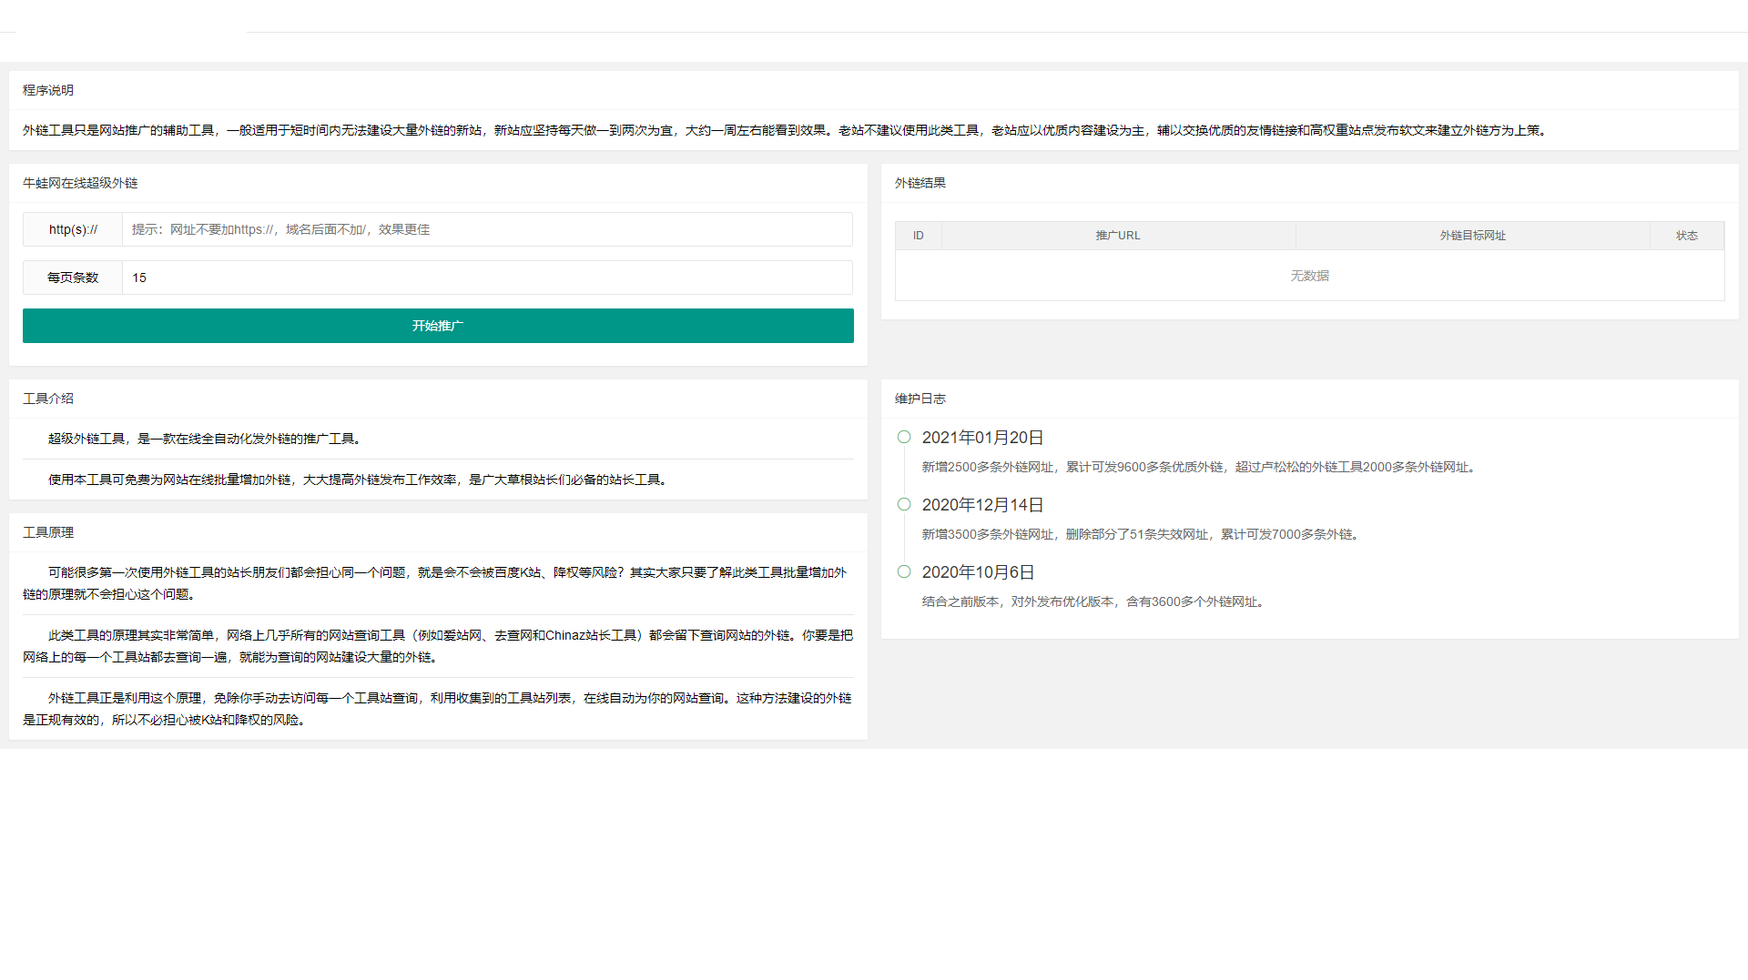Click the 状态 status column header

pyautogui.click(x=1687, y=235)
